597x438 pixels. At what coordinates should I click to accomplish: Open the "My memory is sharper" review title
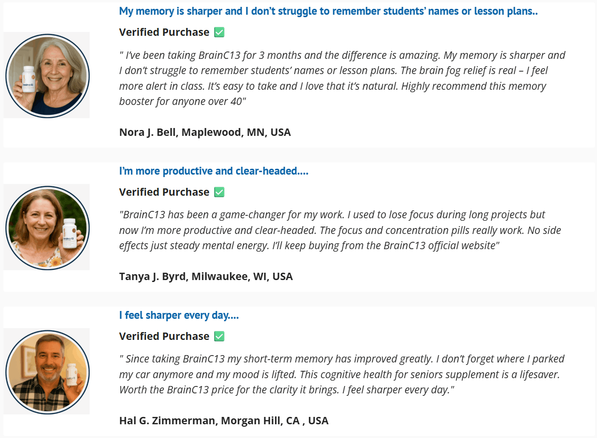pyautogui.click(x=328, y=11)
